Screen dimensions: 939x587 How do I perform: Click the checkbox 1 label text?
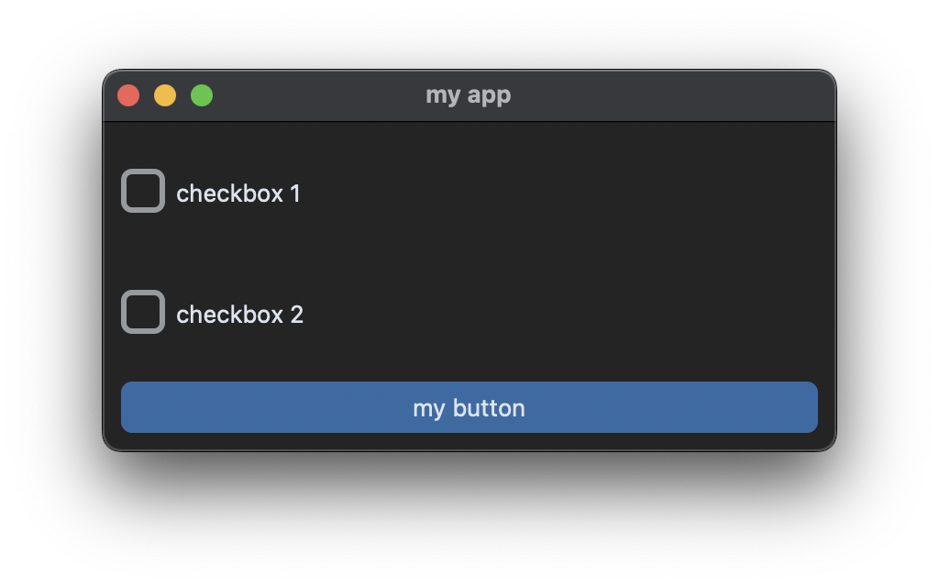coord(238,193)
